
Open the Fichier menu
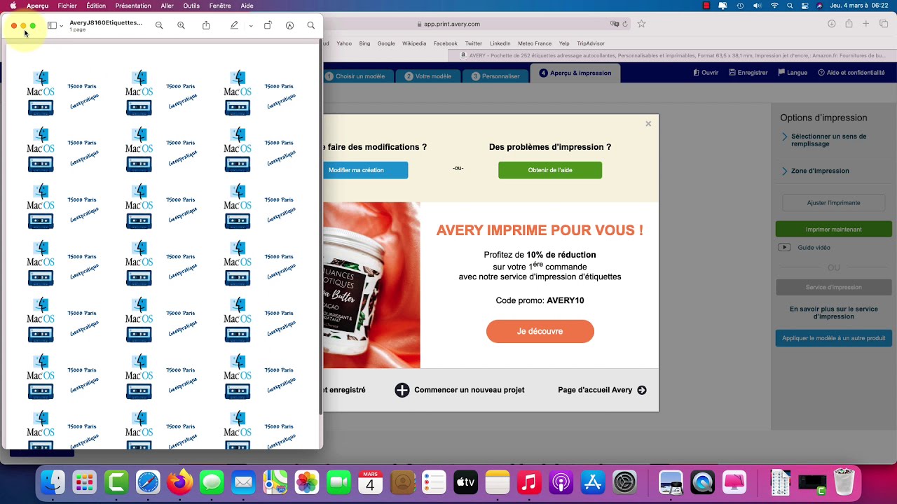coord(67,6)
